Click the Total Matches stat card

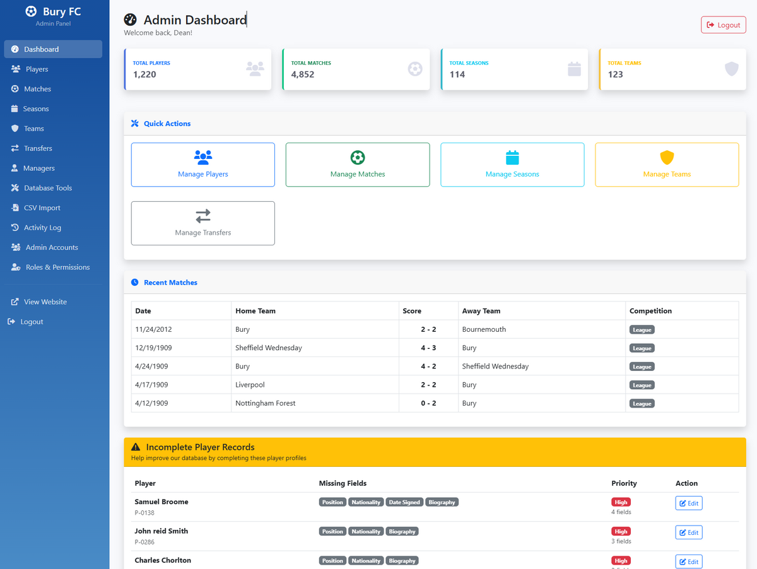[356, 69]
